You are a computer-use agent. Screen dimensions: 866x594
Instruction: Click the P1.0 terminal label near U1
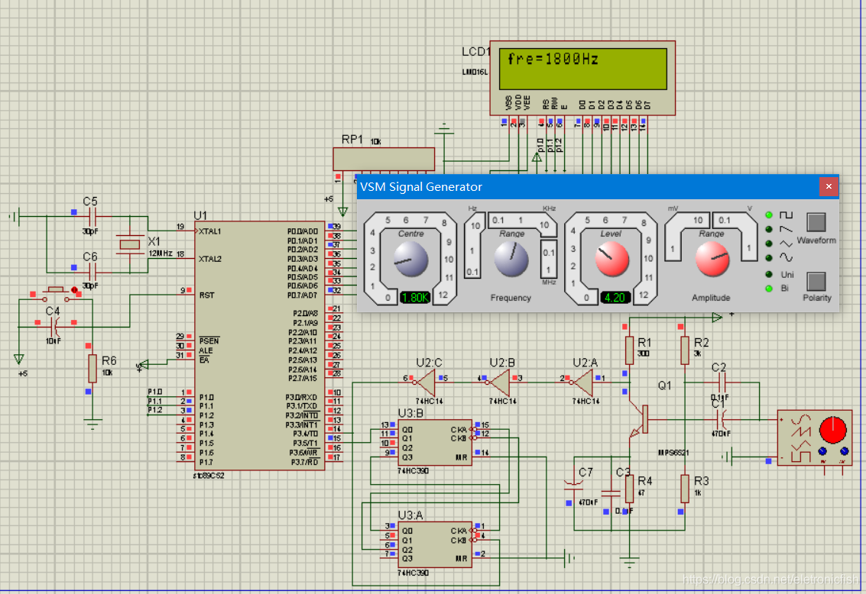click(155, 392)
